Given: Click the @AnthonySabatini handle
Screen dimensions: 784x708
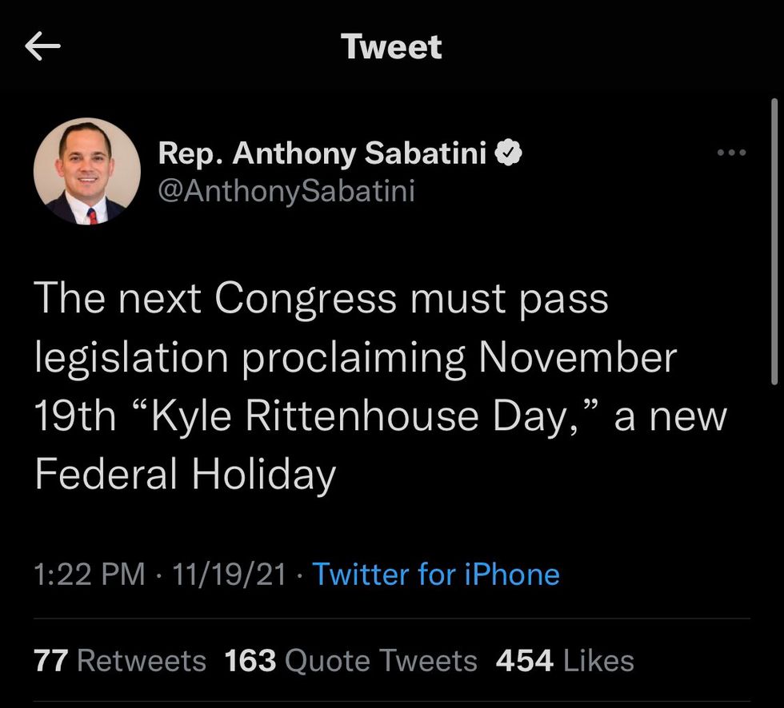Looking at the screenshot, I should tap(286, 191).
